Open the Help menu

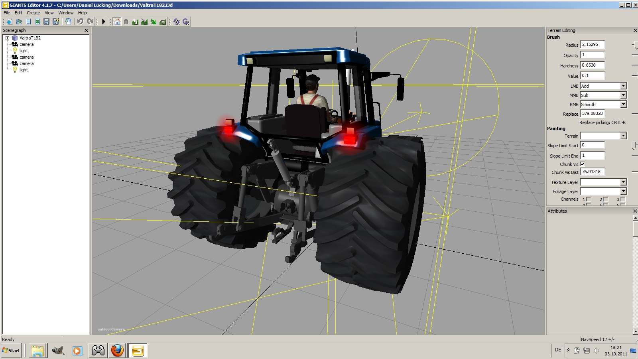point(82,13)
